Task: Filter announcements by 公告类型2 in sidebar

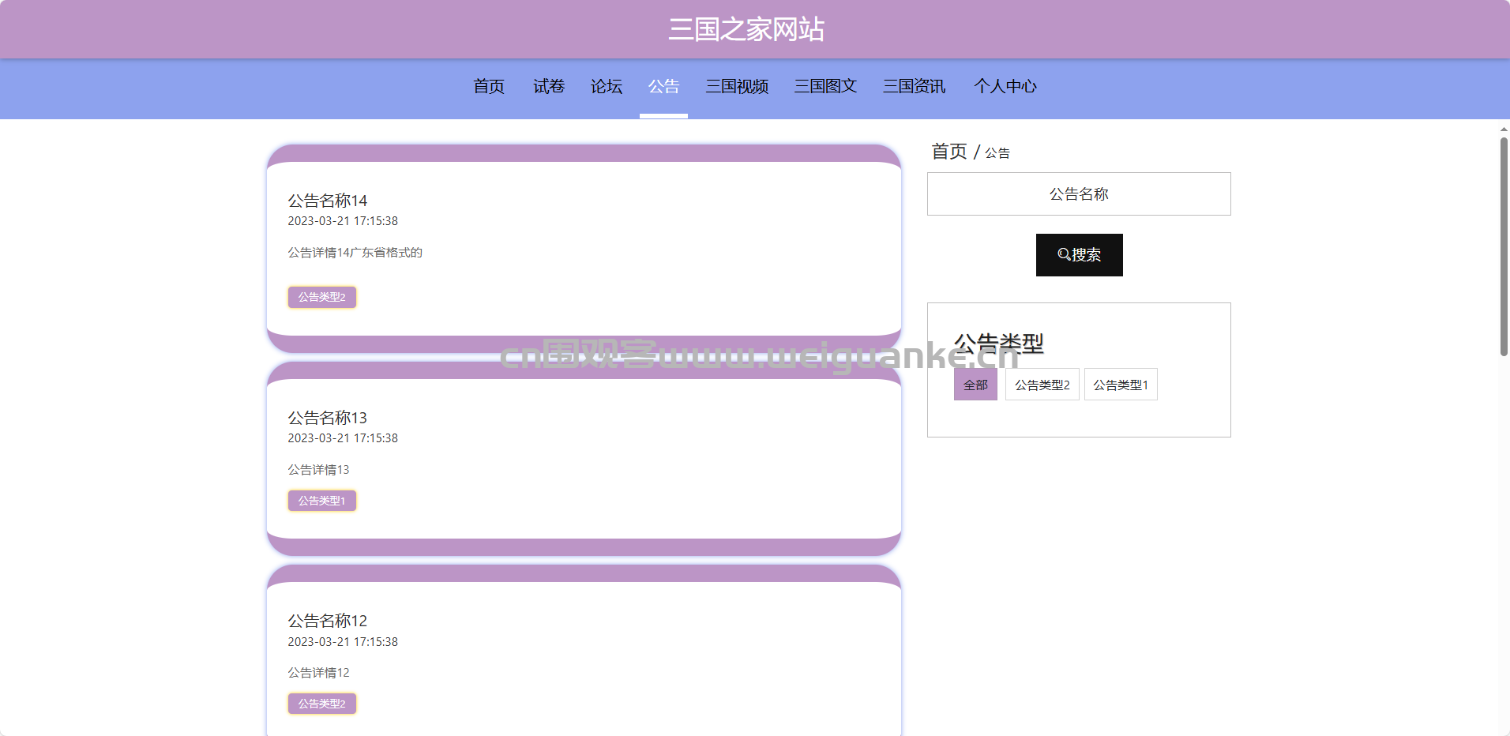Action: click(1042, 385)
